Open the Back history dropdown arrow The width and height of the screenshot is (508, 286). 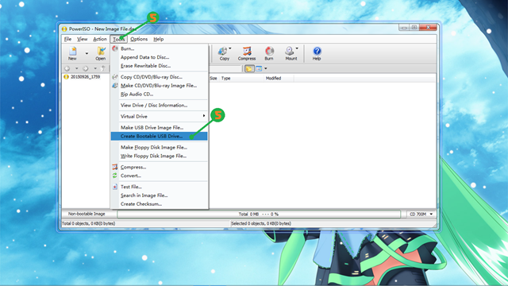click(x=76, y=68)
